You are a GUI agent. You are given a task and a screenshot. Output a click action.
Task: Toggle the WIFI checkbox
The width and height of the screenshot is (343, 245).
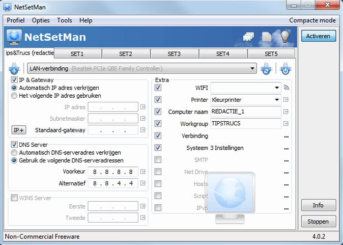[x=158, y=88]
